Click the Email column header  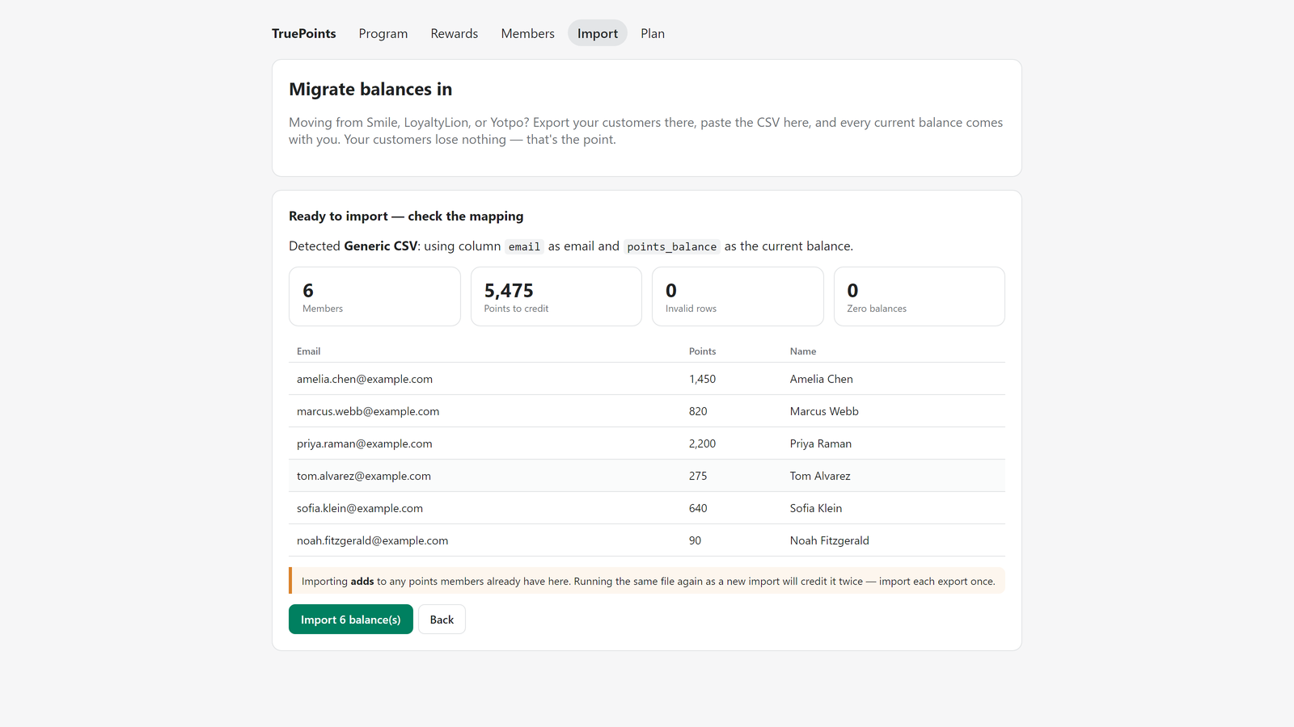click(308, 351)
